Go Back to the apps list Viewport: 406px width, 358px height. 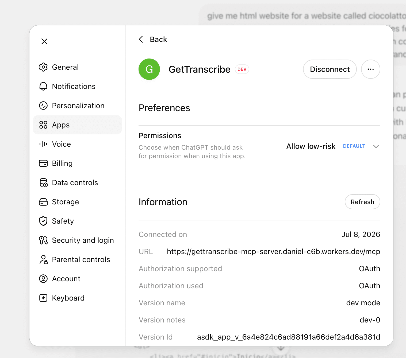click(153, 39)
